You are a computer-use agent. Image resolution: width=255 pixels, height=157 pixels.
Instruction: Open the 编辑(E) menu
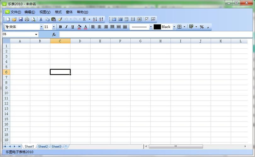[30, 12]
